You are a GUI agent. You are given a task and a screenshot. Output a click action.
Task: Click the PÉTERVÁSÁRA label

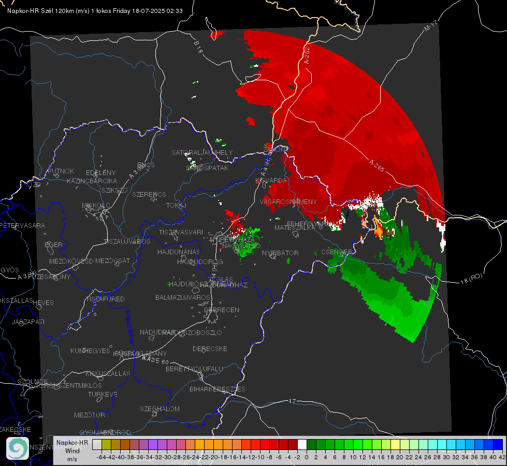click(22, 225)
